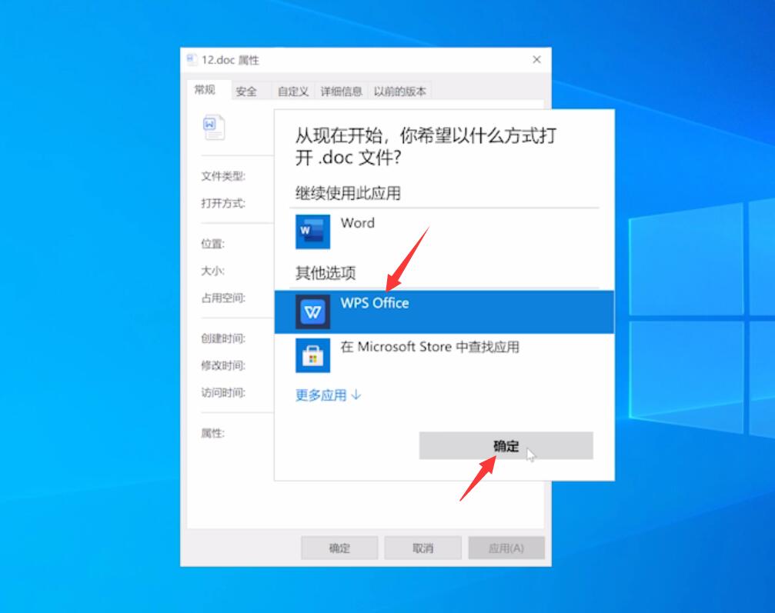Viewport: 775px width, 613px height.
Task: Return to the 常规 tab
Action: click(x=204, y=90)
